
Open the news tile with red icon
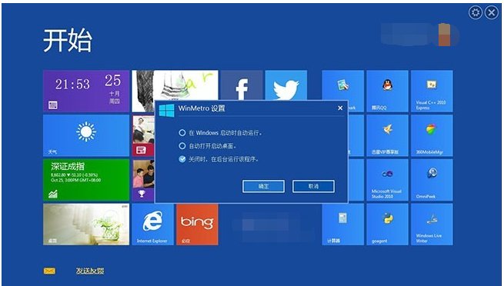click(x=143, y=135)
